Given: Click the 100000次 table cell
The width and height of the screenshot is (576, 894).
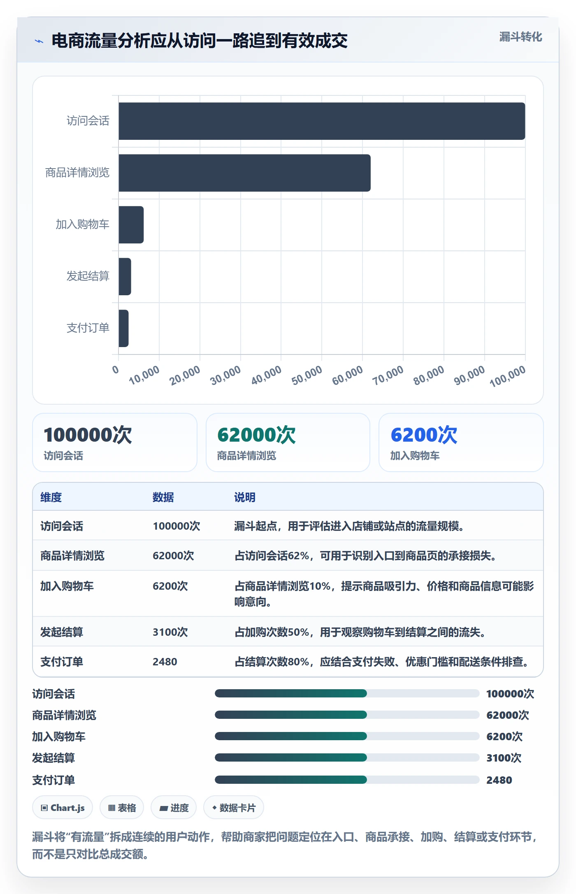Looking at the screenshot, I should (x=177, y=526).
